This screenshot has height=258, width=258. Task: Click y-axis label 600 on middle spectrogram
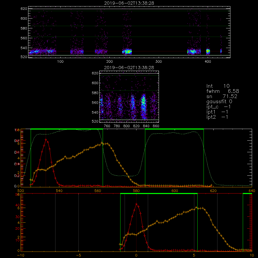click(x=95, y=83)
